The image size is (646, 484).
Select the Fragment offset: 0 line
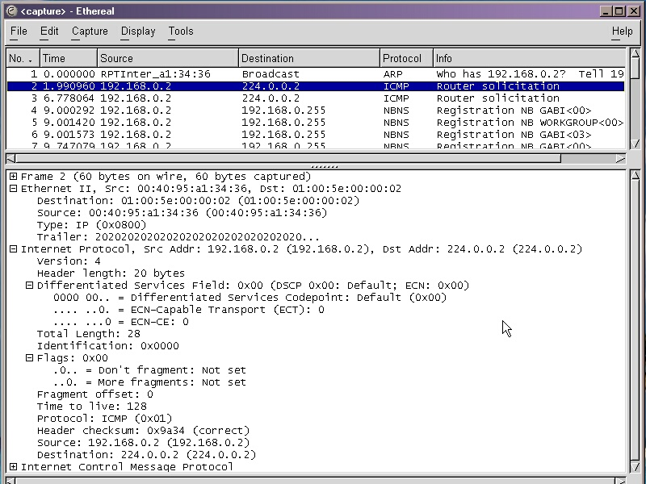click(94, 394)
